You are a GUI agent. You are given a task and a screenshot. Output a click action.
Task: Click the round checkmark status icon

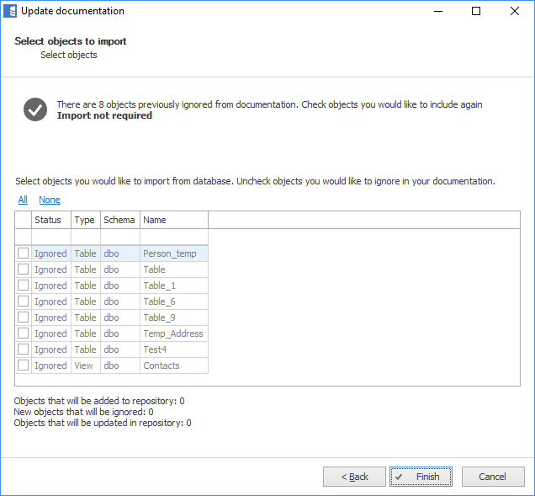pyautogui.click(x=35, y=109)
